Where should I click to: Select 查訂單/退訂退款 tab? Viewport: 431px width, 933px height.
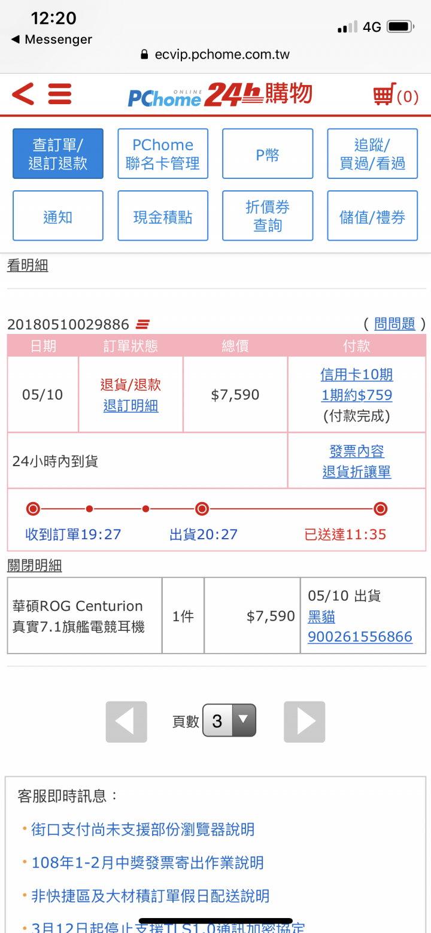(58, 154)
